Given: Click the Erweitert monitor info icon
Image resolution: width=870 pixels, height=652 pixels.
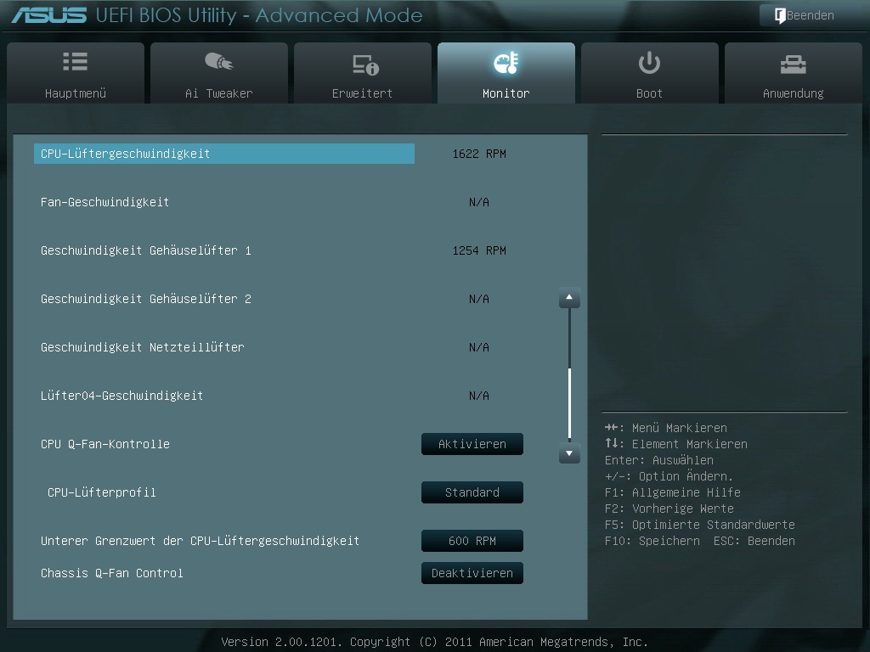Looking at the screenshot, I should [365, 65].
